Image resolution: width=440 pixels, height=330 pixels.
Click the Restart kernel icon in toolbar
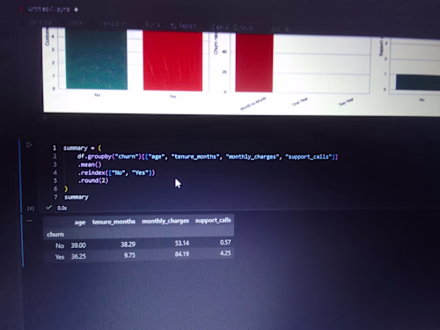(173, 26)
